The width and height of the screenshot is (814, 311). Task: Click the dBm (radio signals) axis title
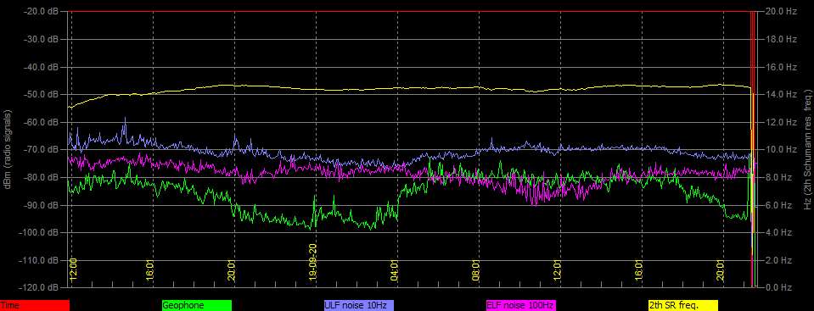(x=8, y=149)
